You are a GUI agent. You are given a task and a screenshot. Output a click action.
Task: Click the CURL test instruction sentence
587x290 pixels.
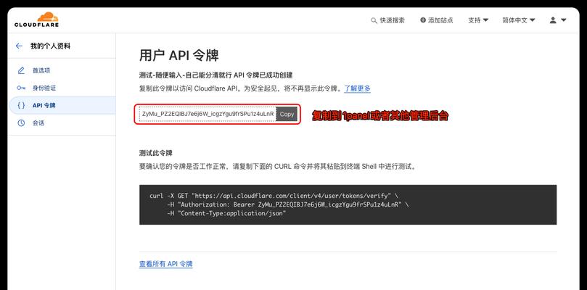pyautogui.click(x=277, y=167)
